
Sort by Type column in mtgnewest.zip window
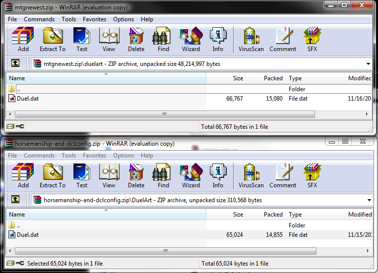click(x=315, y=78)
